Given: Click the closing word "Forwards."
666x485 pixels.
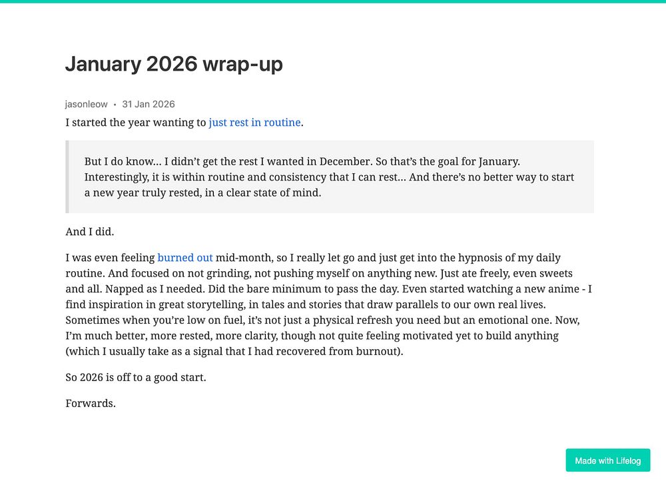Looking at the screenshot, I should tap(91, 403).
